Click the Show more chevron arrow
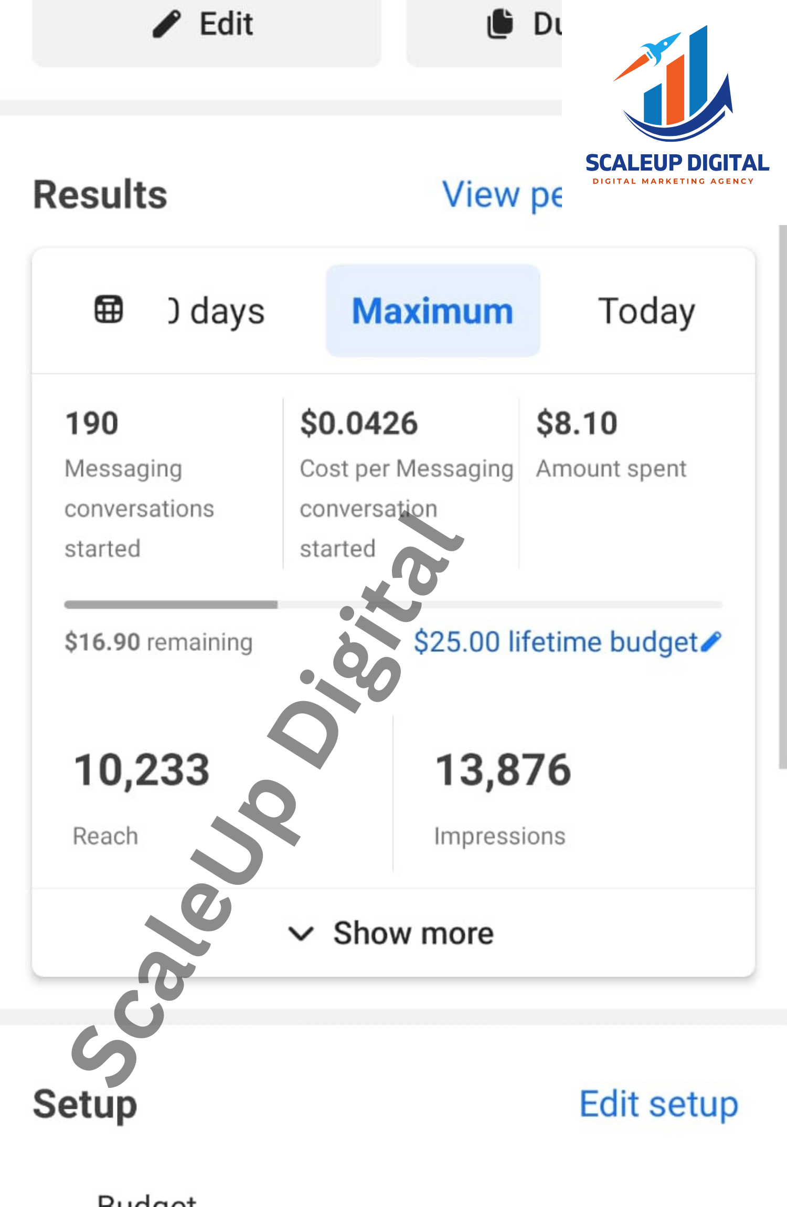The height and width of the screenshot is (1207, 787). click(x=301, y=934)
